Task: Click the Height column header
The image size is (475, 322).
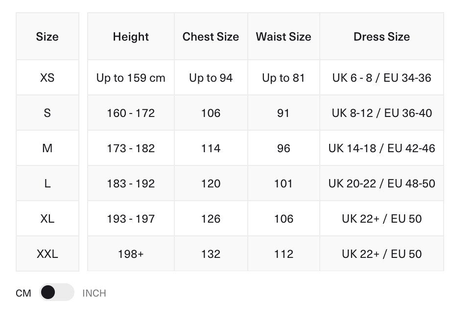Action: coord(131,37)
